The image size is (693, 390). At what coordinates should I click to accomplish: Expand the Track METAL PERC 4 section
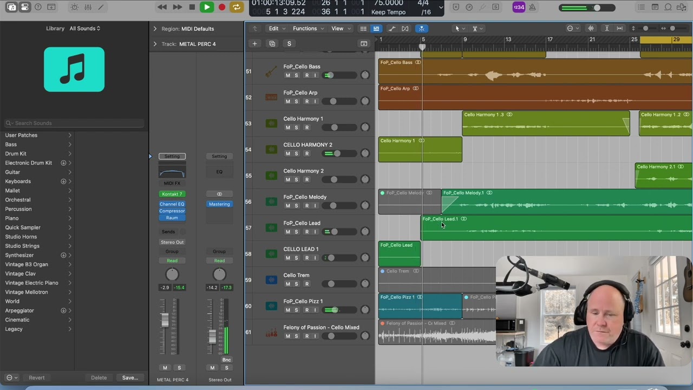pyautogui.click(x=155, y=43)
